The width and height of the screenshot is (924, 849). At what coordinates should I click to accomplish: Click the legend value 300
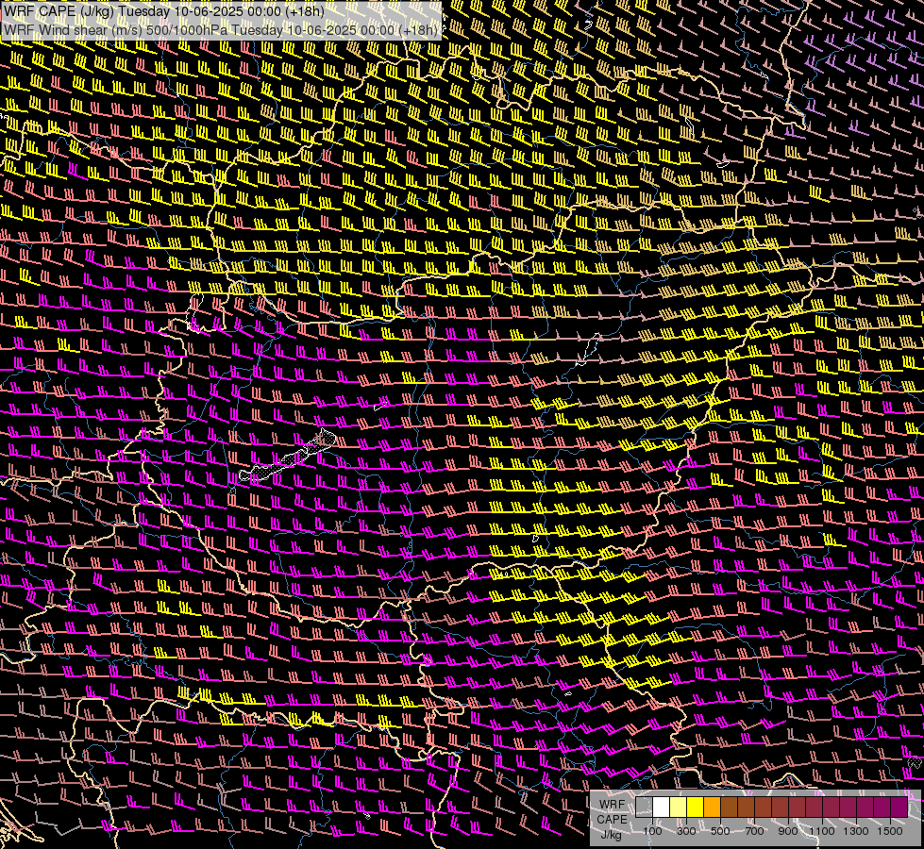point(686,831)
